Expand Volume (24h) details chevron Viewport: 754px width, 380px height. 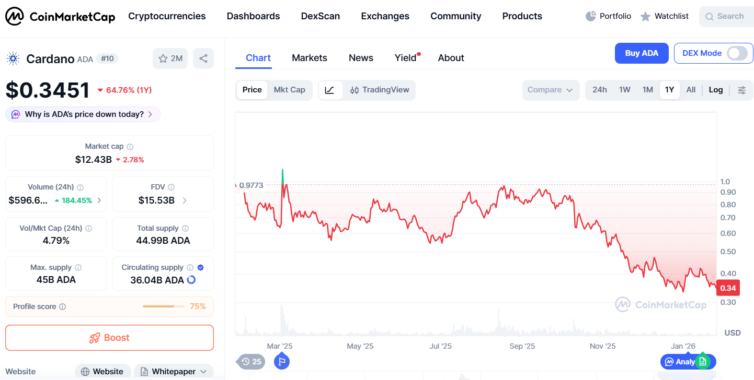pyautogui.click(x=99, y=200)
